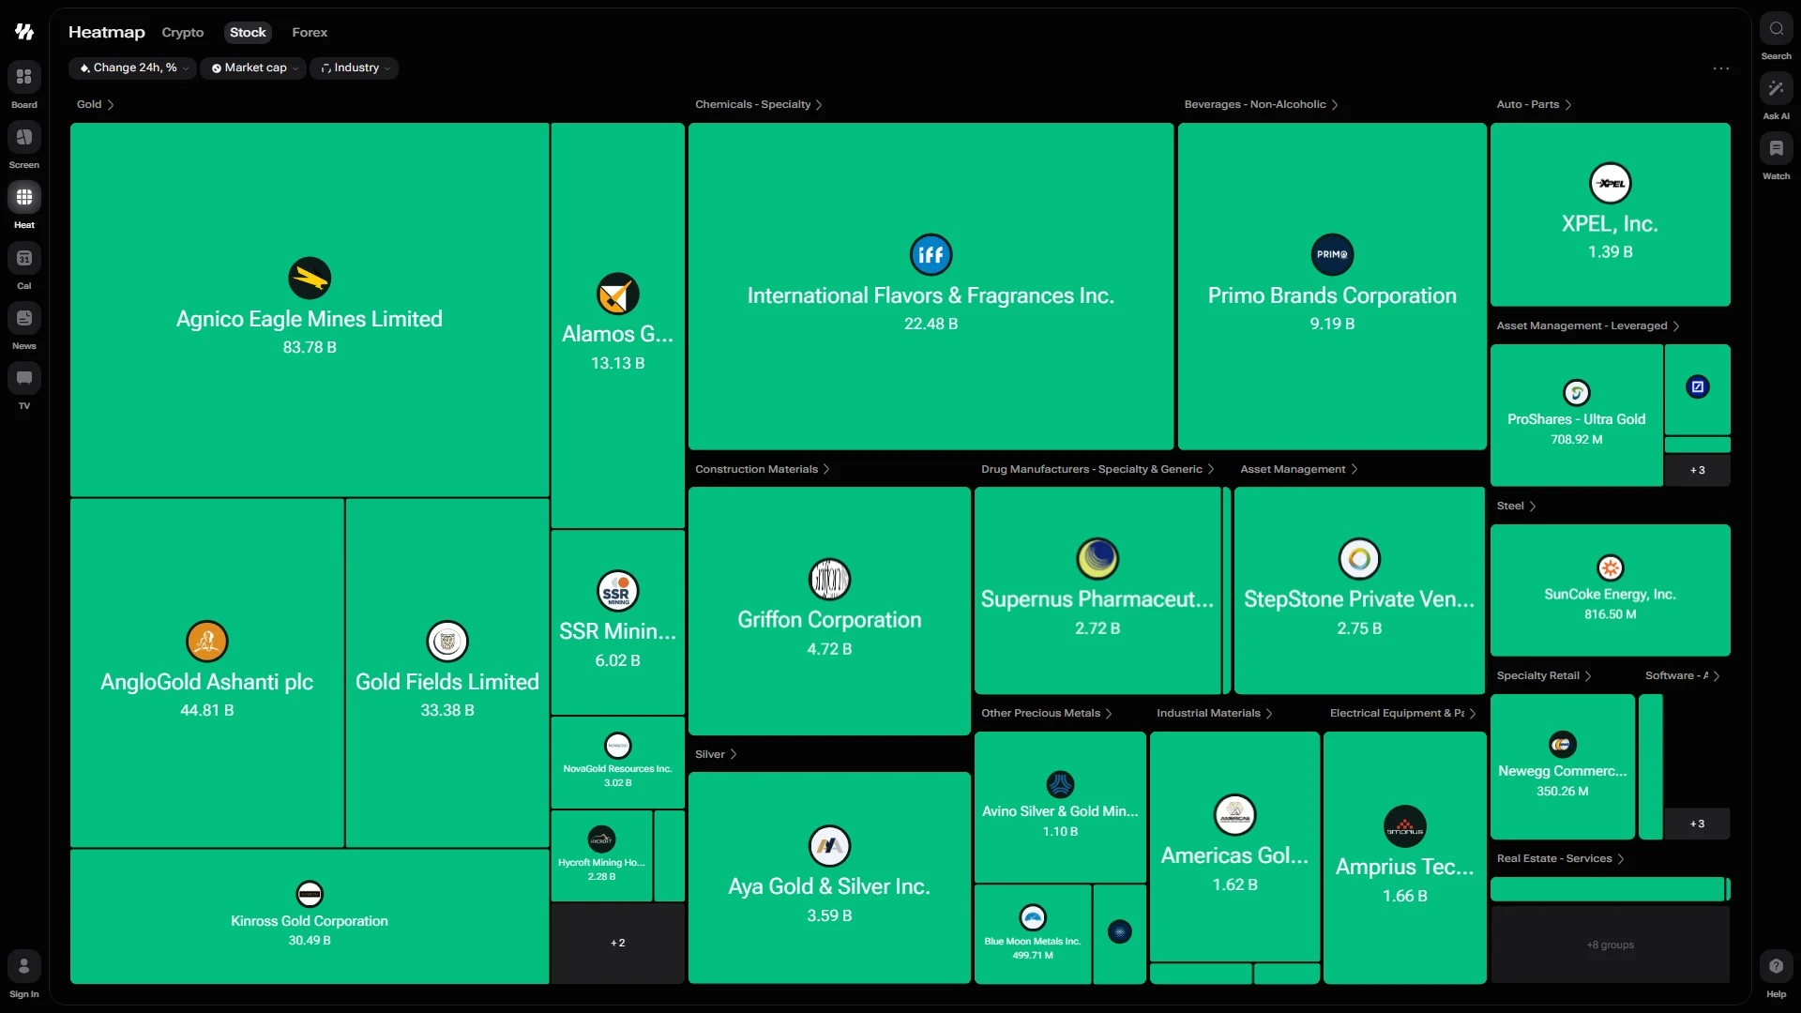Expand the Asset Management - Leveraged group

(1588, 326)
